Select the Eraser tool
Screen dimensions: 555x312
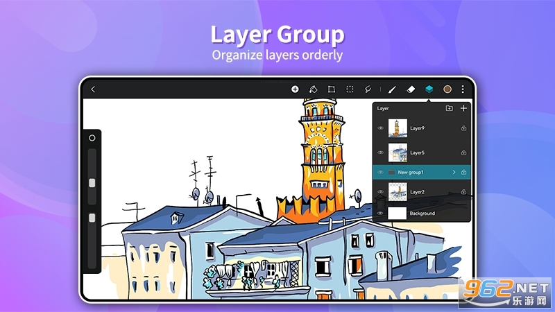[x=411, y=89]
